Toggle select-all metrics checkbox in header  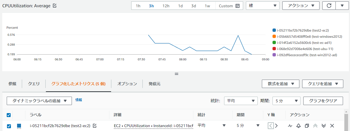pos(9,115)
